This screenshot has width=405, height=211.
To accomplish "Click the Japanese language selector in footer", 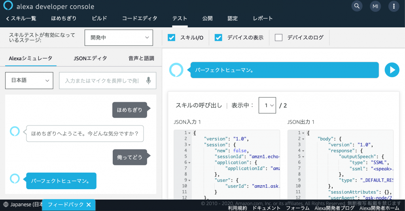I will pos(23,204).
